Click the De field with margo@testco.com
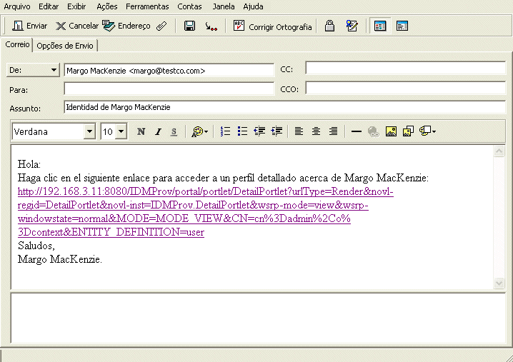 point(169,70)
